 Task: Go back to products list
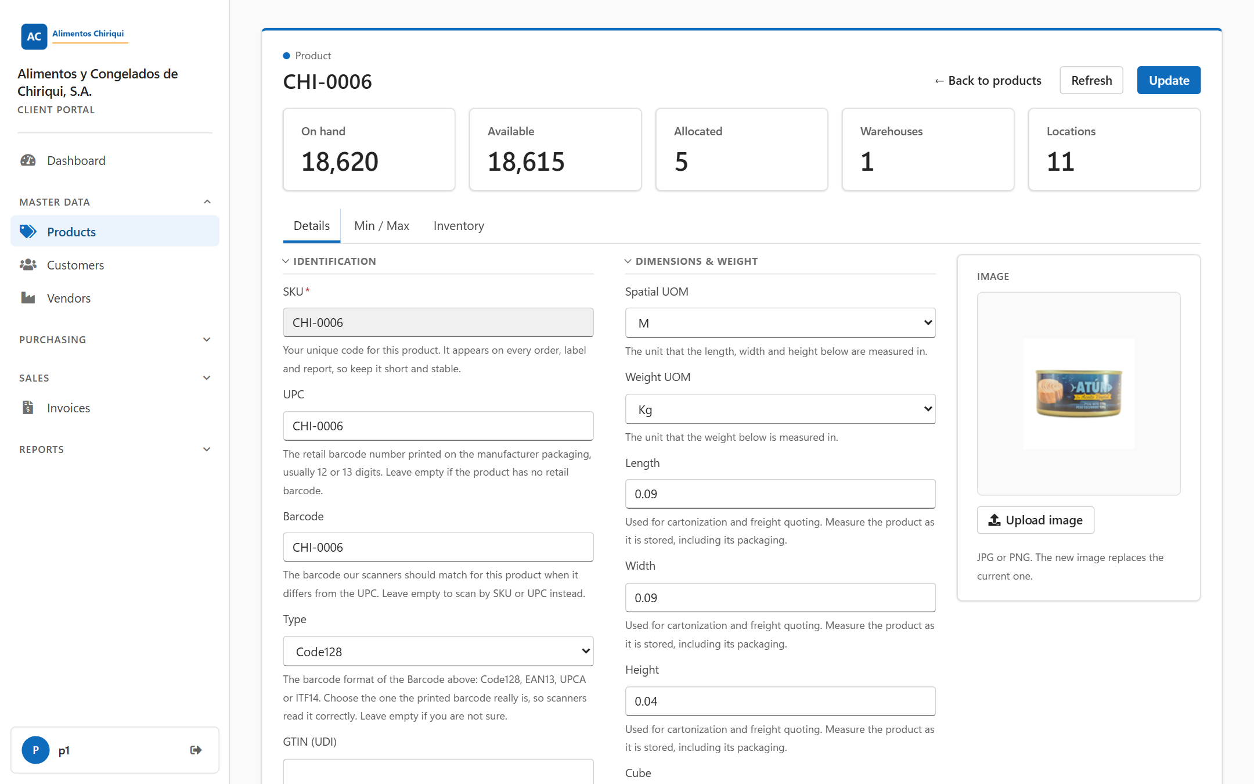point(988,80)
